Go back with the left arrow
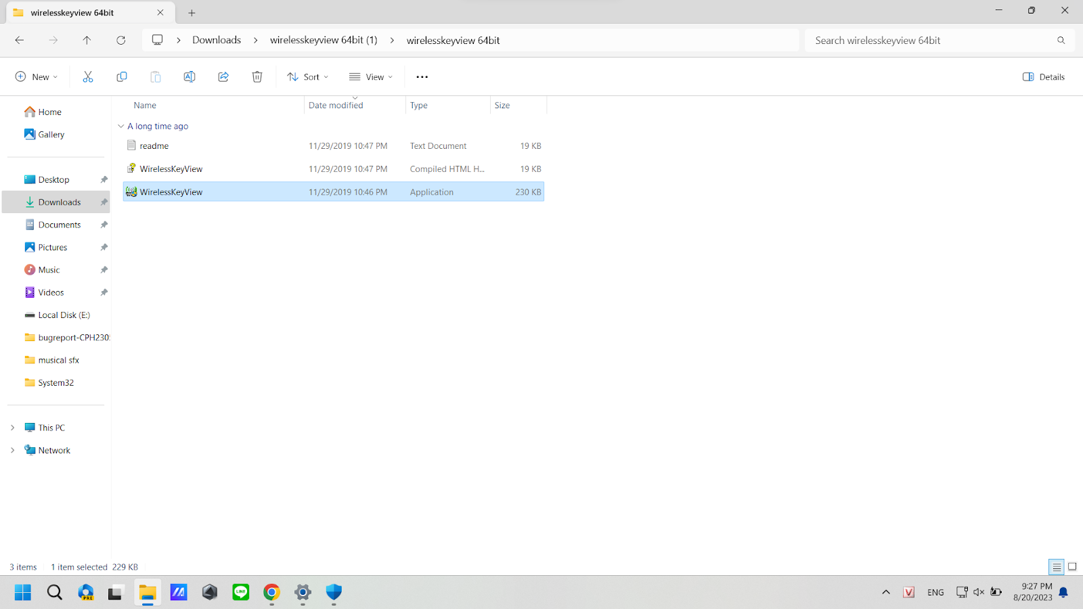 (x=20, y=41)
